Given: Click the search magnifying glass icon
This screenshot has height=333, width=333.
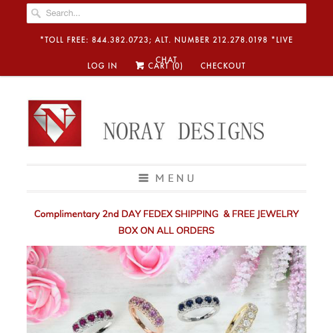Looking at the screenshot, I should pos(36,13).
